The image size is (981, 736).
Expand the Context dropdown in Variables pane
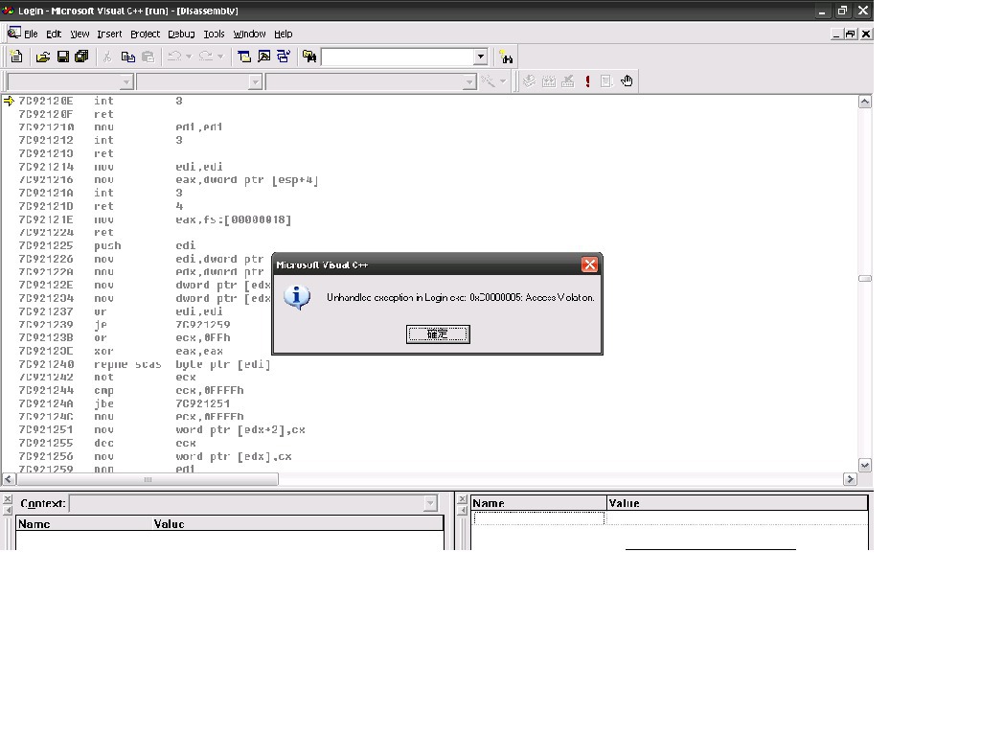click(430, 503)
